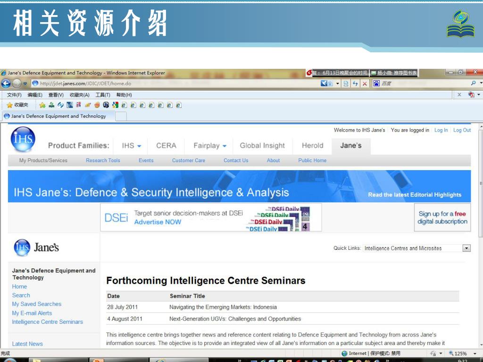
Task: Read the latest Editorial Highlights link
Action: (x=415, y=195)
